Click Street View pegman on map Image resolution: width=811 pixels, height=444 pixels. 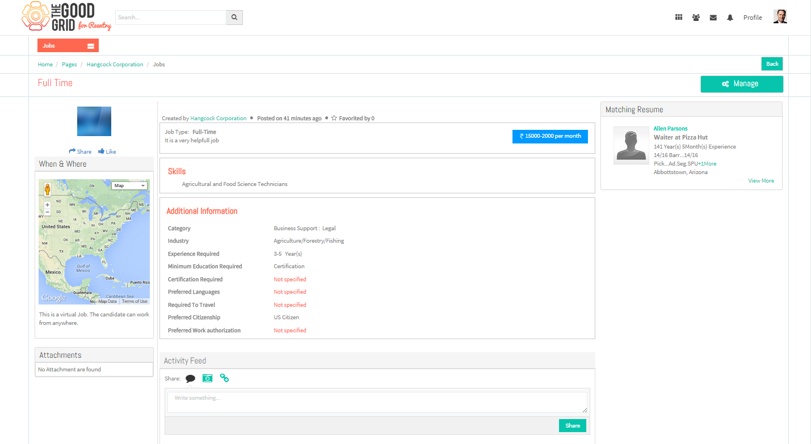[x=48, y=189]
